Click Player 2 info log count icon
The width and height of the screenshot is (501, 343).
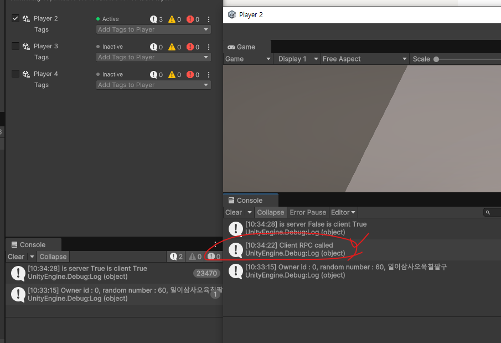[154, 19]
